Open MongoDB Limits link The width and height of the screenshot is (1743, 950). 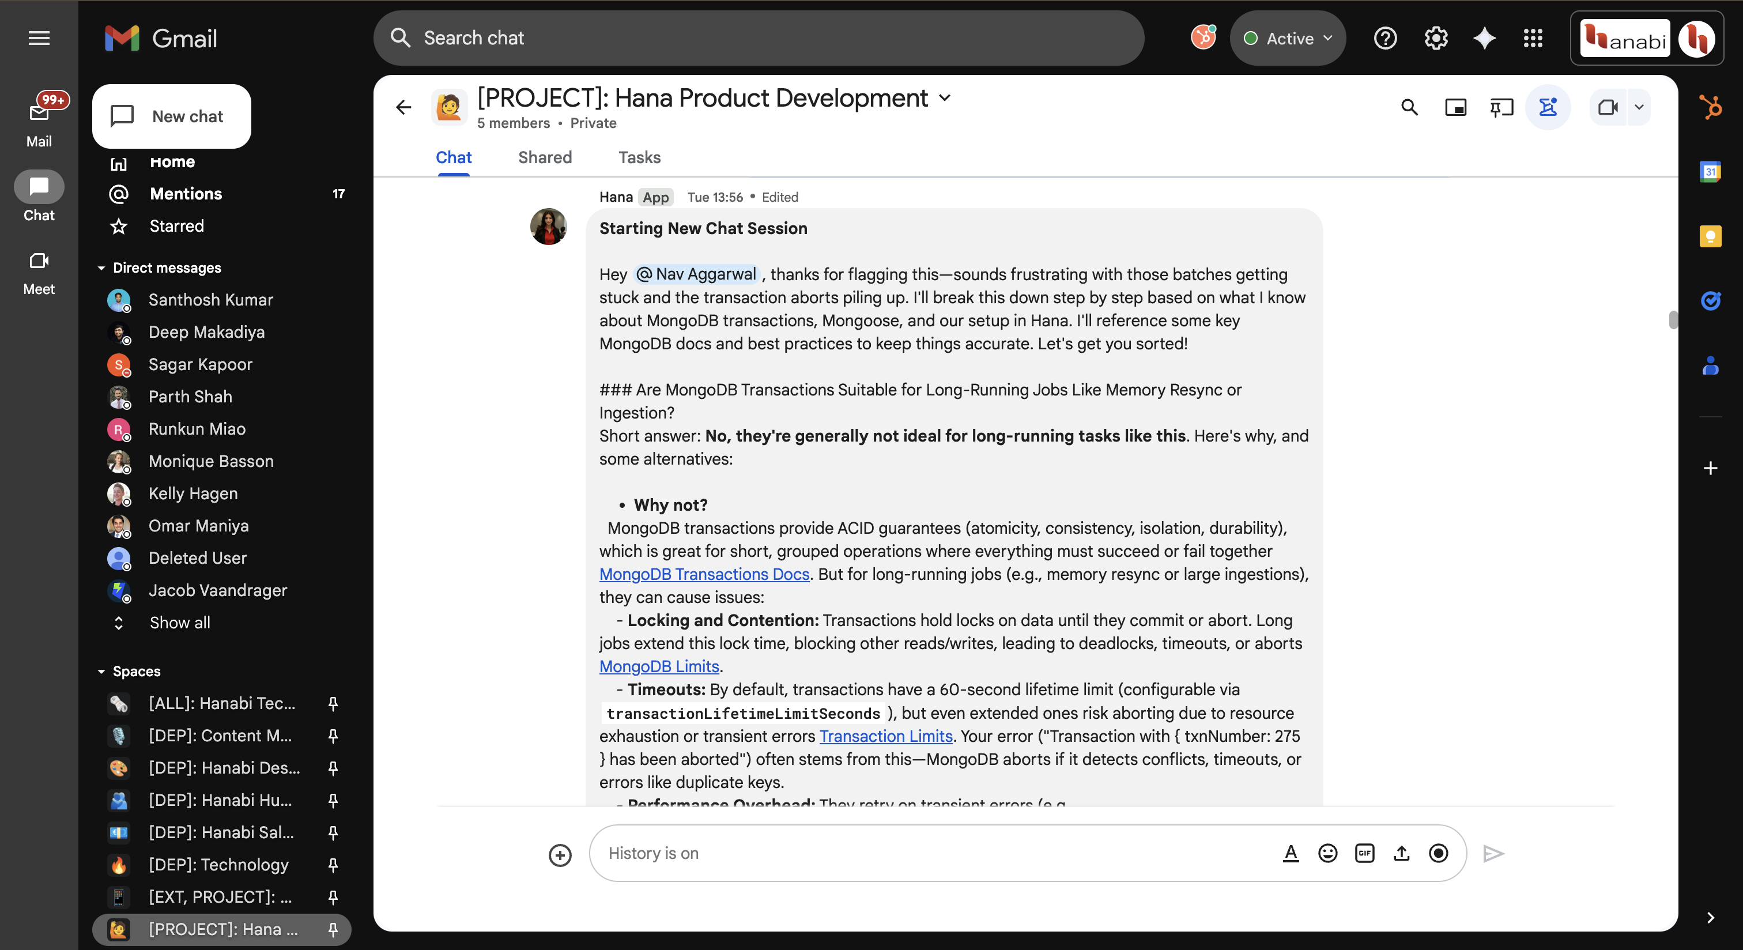659,666
